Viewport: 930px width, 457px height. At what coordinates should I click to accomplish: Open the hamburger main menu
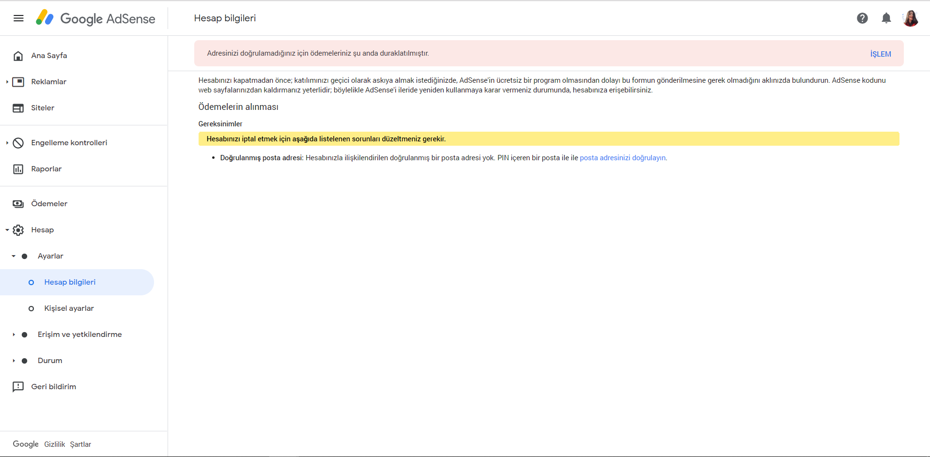coord(18,18)
